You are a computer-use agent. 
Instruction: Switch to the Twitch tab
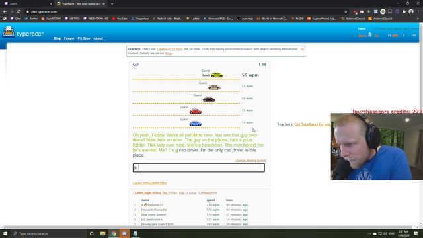27,4
